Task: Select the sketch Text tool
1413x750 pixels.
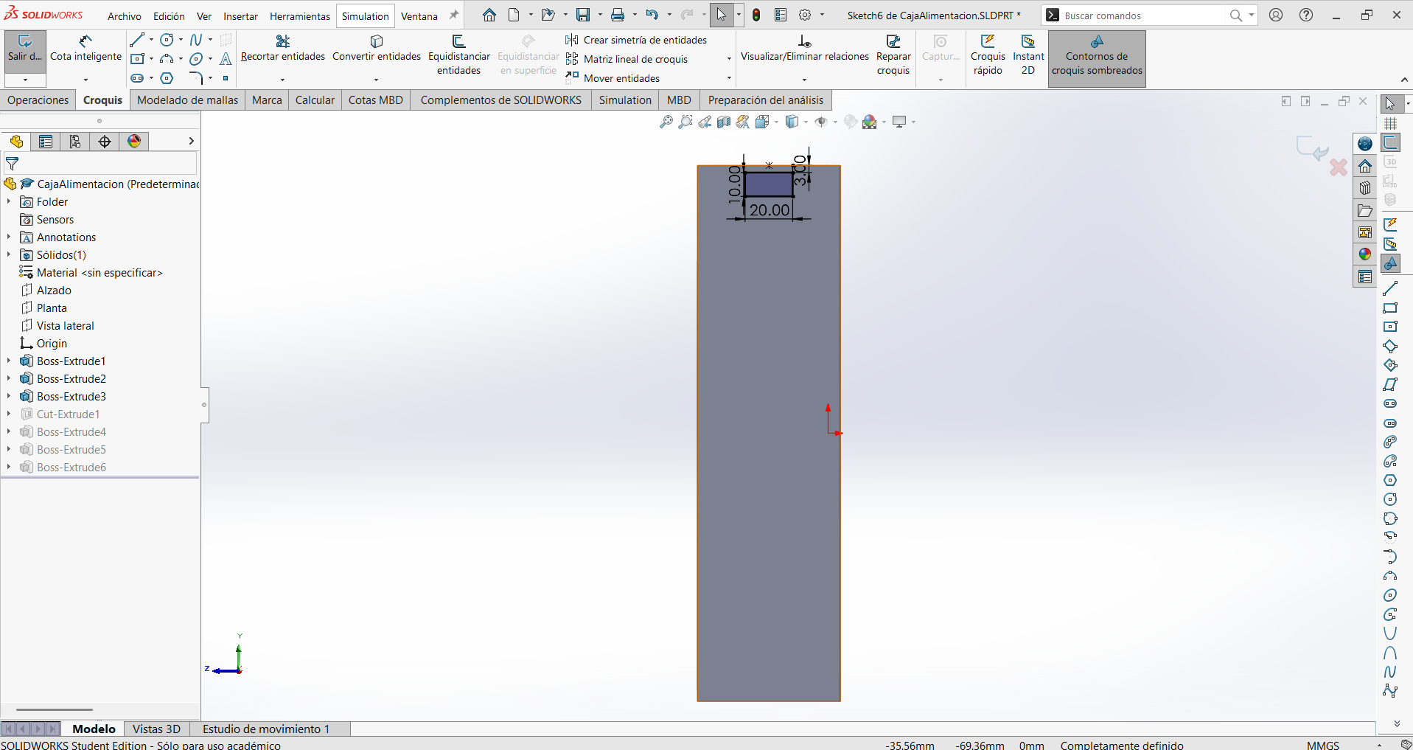Action: (226, 59)
